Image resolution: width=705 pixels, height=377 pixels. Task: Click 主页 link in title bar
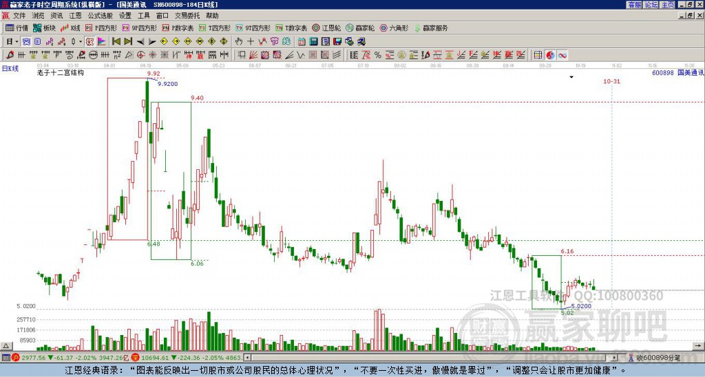tap(668, 5)
